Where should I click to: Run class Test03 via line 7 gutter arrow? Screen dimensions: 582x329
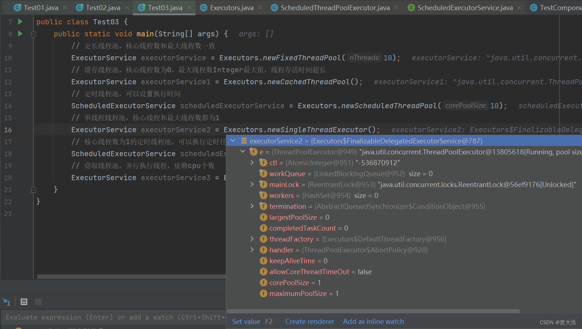pyautogui.click(x=20, y=22)
